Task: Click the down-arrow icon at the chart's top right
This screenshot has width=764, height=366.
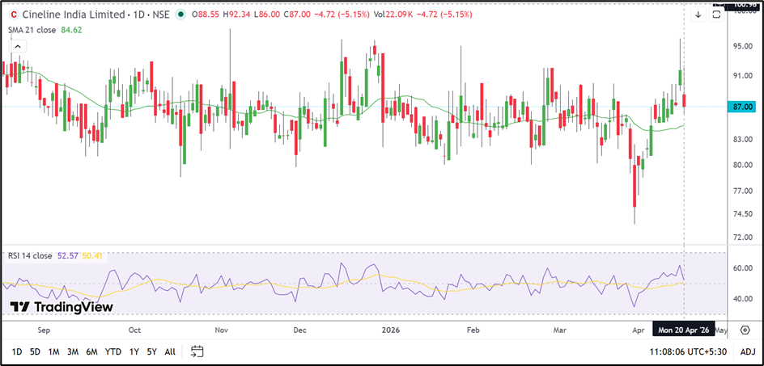Action: tap(698, 15)
